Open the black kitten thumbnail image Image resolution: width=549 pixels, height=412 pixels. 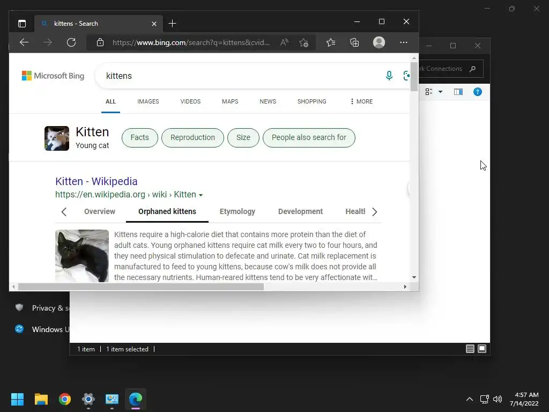tap(82, 256)
